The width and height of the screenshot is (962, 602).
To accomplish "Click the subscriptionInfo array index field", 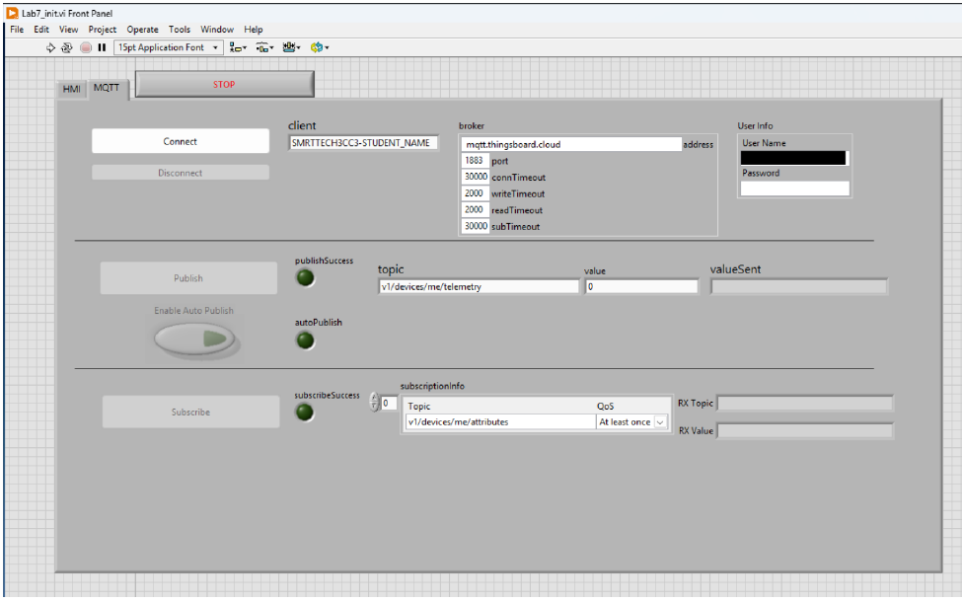I will pos(389,404).
